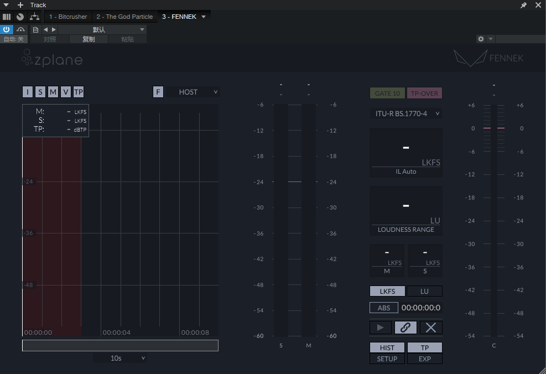Click the LOUDNESS RANGE display
The image size is (546, 374).
pos(406,211)
